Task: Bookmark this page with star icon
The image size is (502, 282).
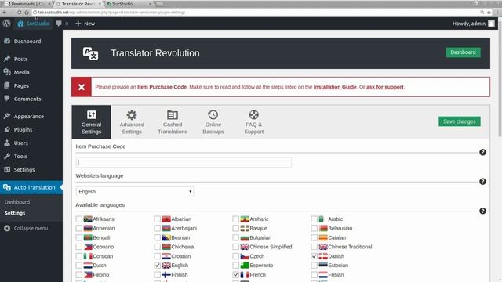Action: pos(489,13)
